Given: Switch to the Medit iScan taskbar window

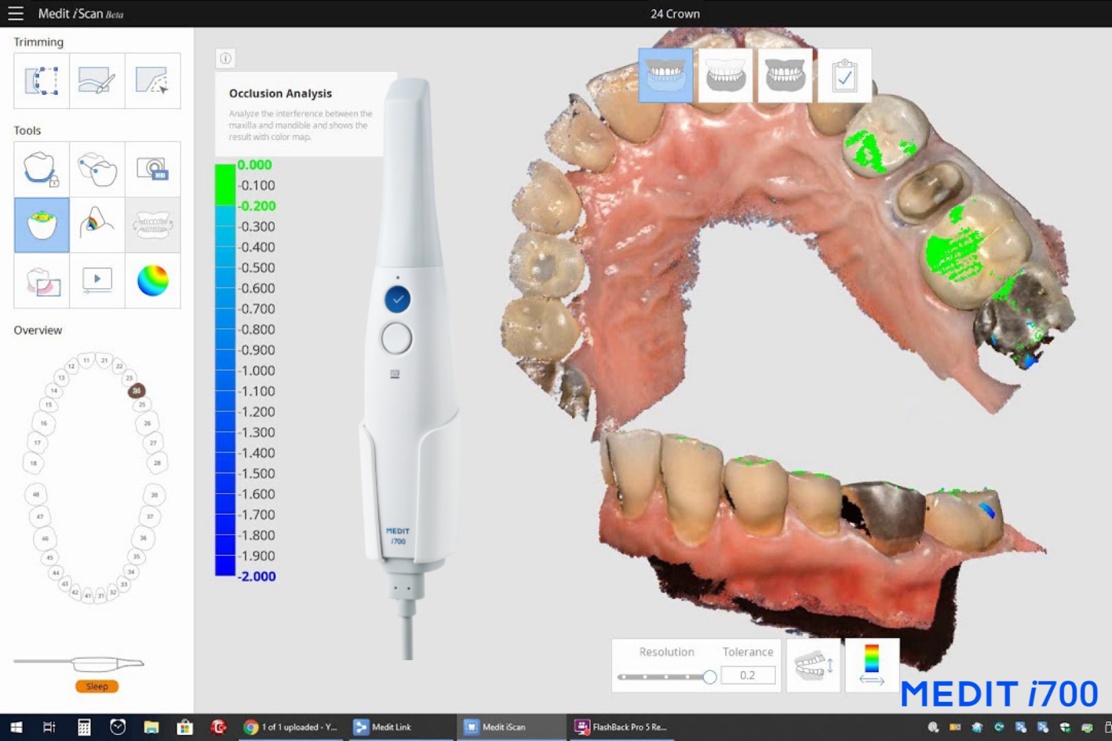Looking at the screenshot, I should click(x=510, y=728).
